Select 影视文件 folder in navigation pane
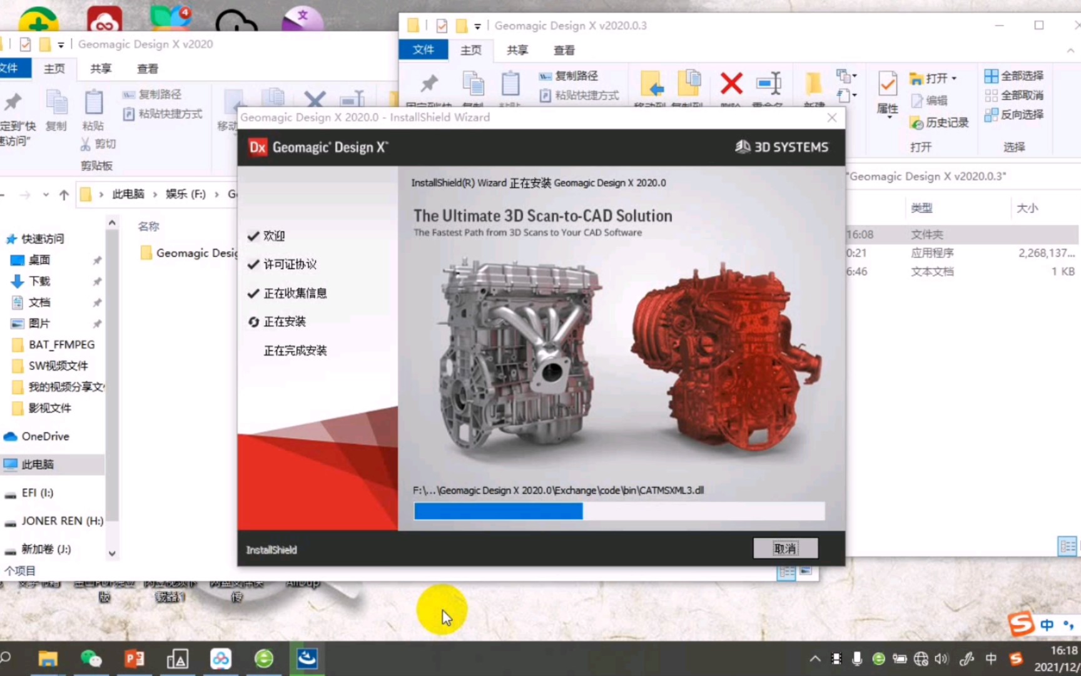 click(49, 408)
